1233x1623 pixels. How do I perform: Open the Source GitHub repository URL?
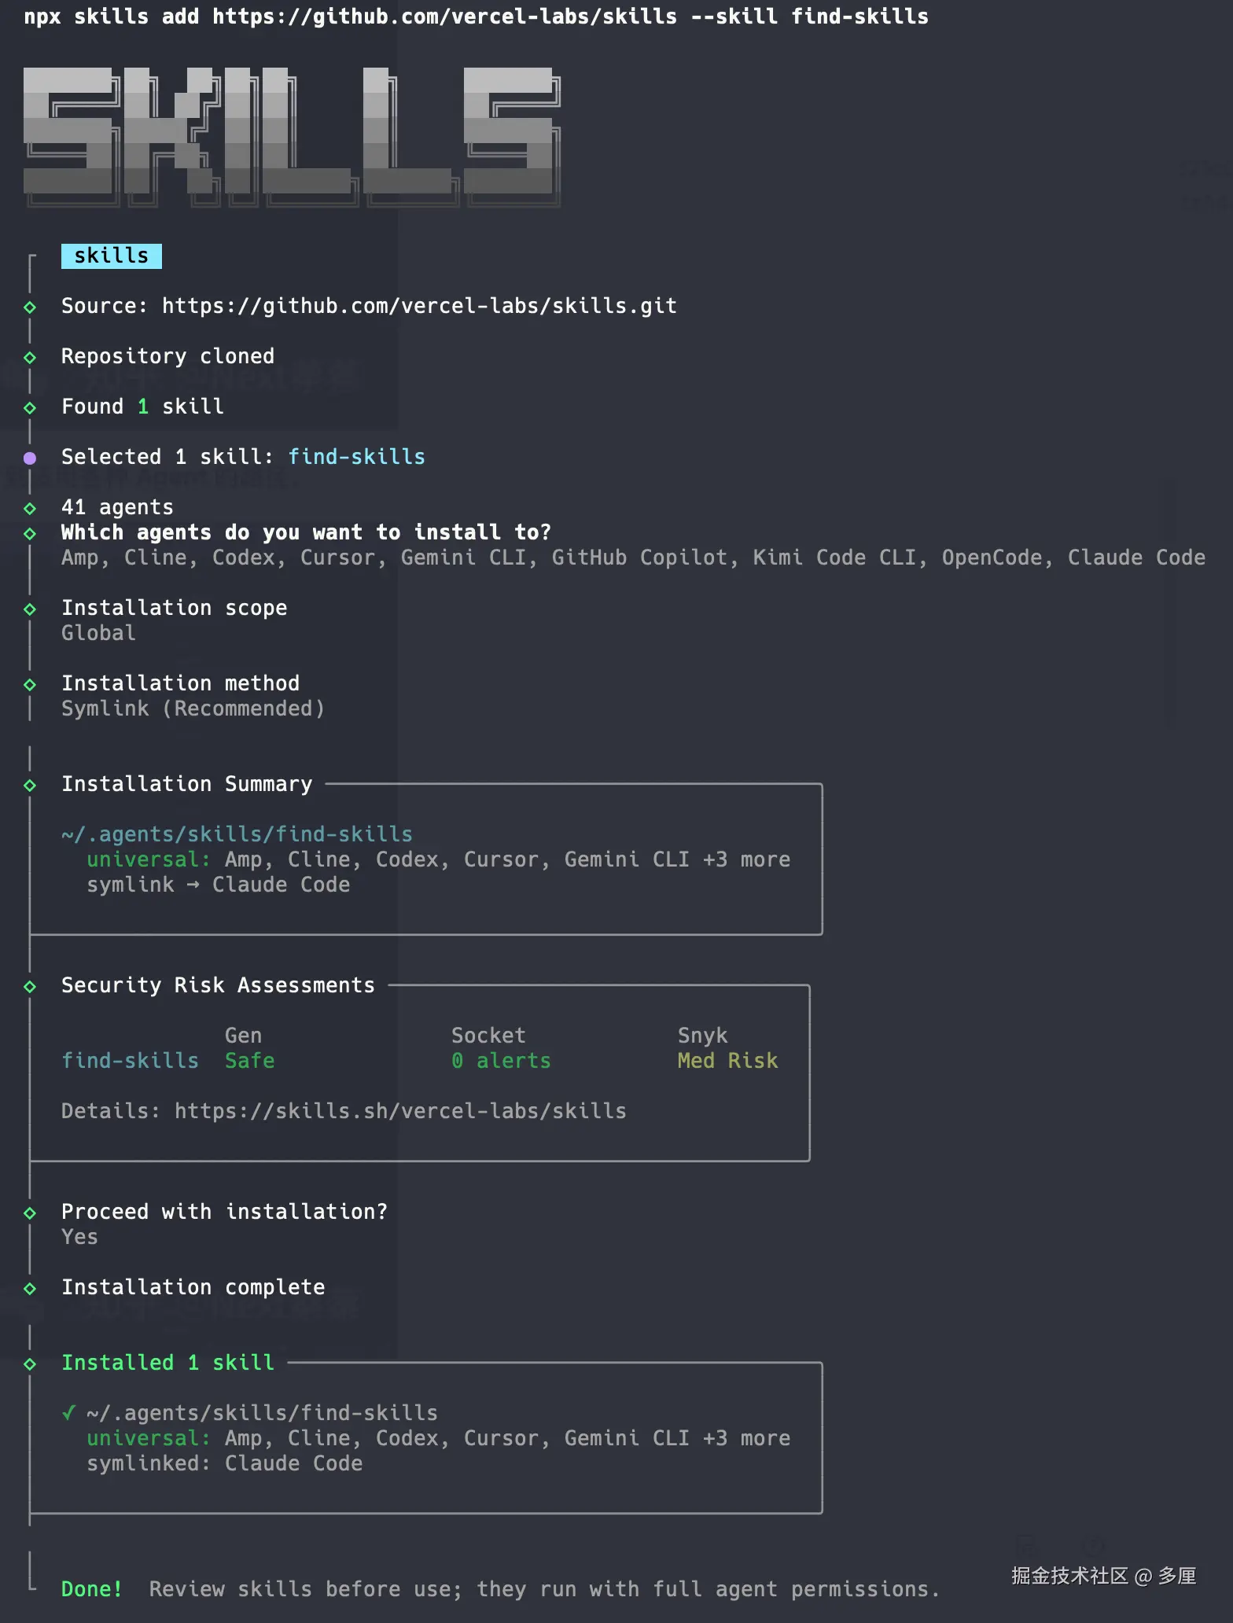point(419,306)
